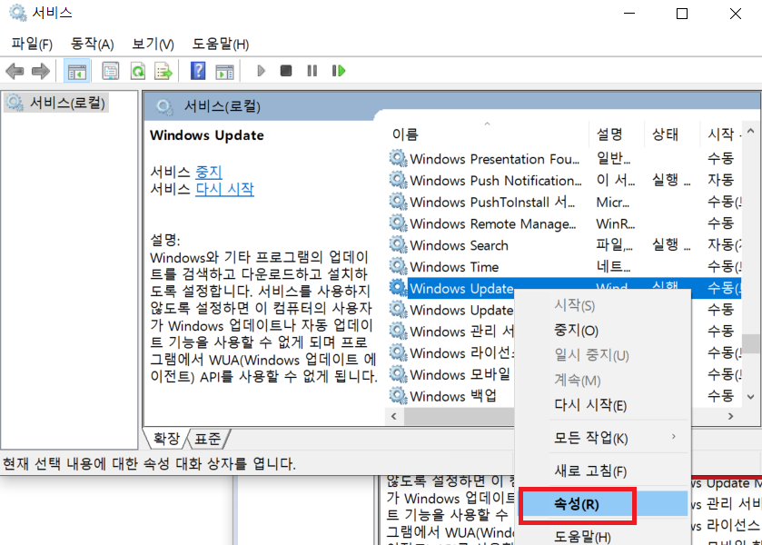The width and height of the screenshot is (762, 545).
Task: Click the vertical scrollbar down arrow
Action: (x=751, y=397)
